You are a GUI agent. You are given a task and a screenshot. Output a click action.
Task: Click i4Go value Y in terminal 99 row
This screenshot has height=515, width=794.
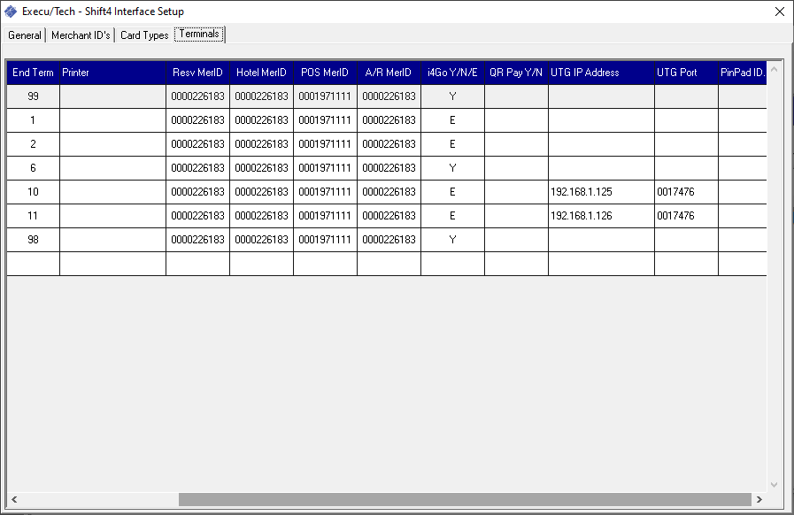pyautogui.click(x=452, y=96)
